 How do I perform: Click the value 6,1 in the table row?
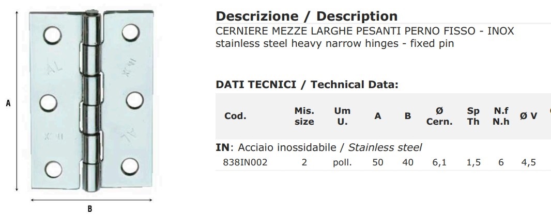coord(439,162)
